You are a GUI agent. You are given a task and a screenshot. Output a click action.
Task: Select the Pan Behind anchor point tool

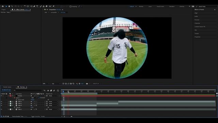pyautogui.click(x=28, y=6)
